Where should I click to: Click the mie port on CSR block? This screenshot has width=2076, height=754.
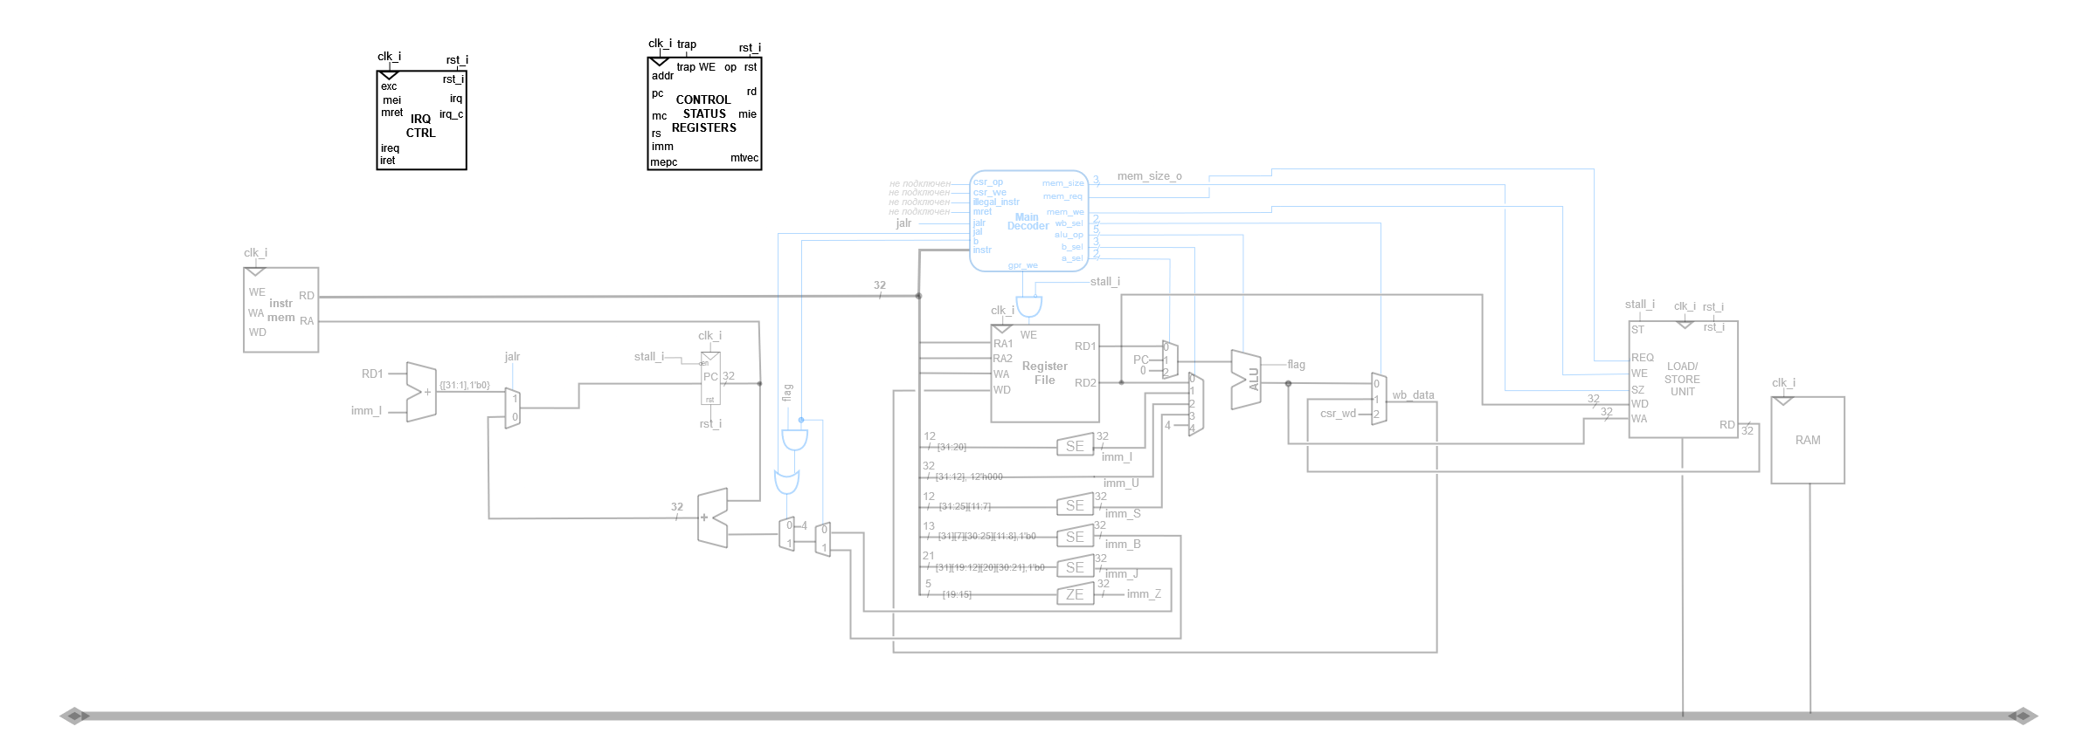click(747, 114)
